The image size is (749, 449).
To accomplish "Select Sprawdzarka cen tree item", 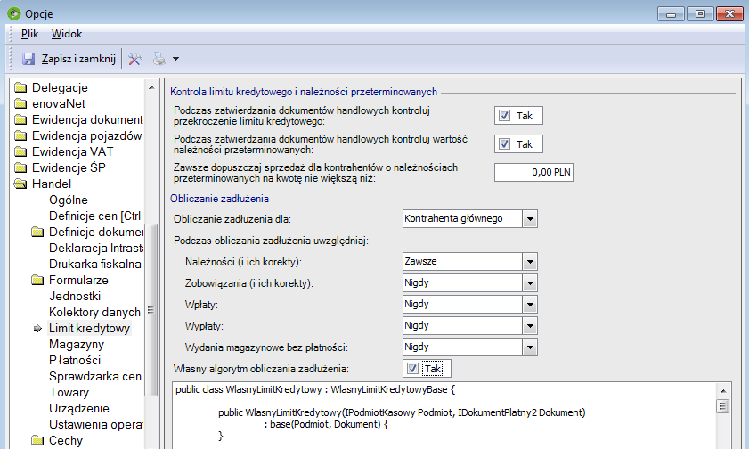I will click(x=95, y=377).
